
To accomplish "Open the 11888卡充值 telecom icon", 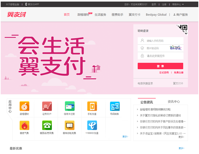I will 92,125.
